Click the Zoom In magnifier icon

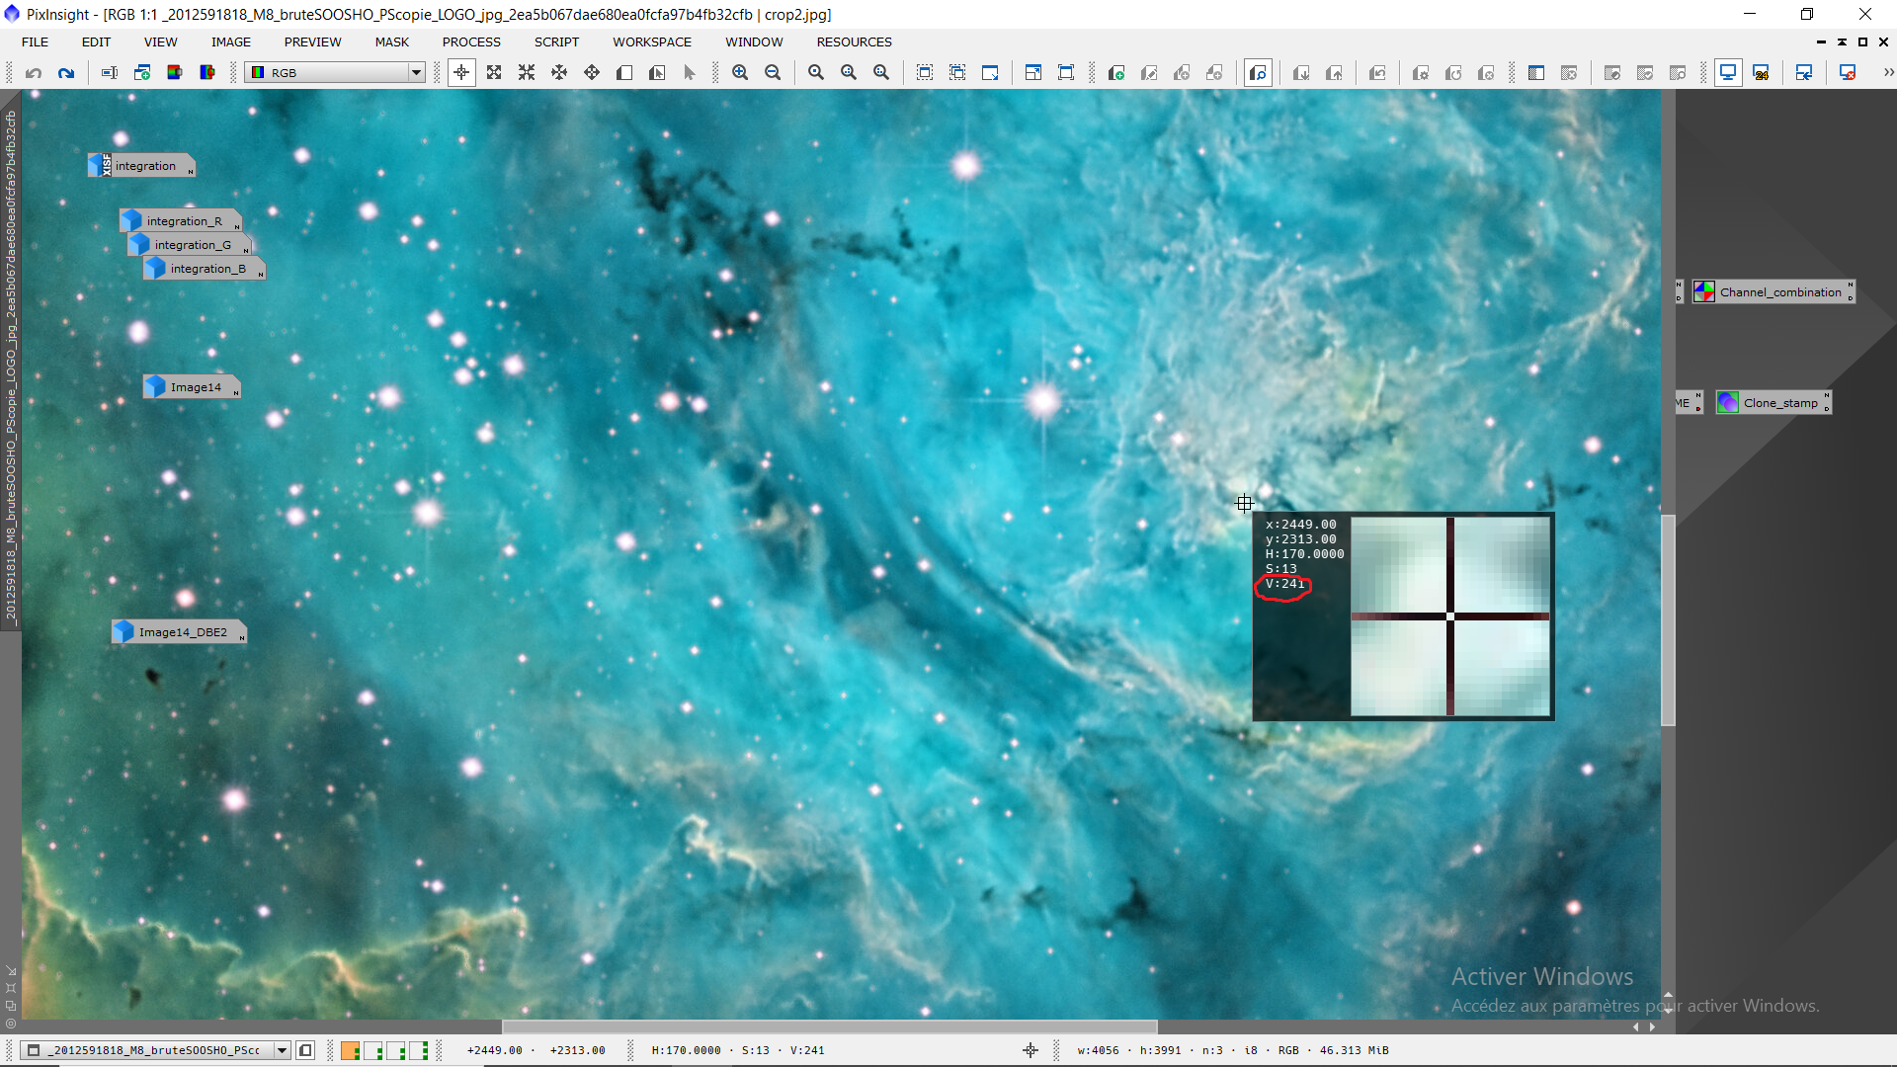[740, 72]
